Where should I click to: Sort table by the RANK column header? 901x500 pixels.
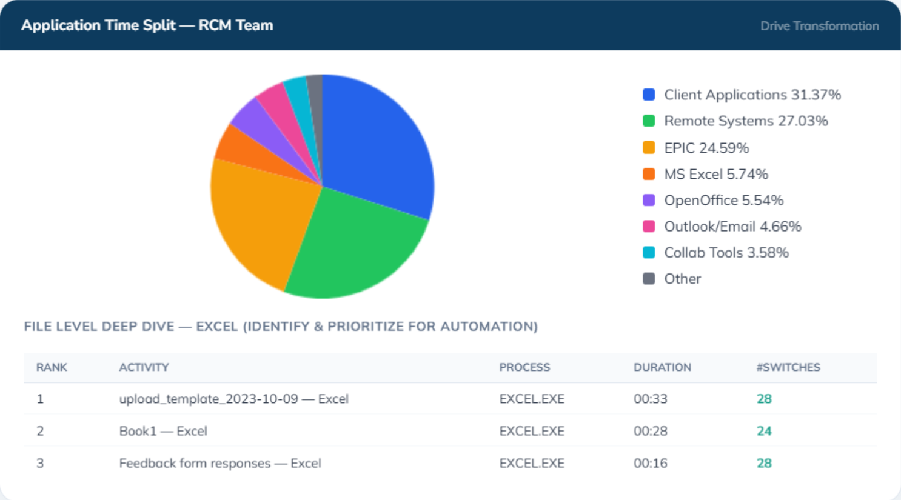point(52,367)
